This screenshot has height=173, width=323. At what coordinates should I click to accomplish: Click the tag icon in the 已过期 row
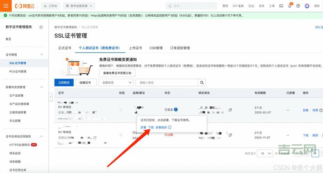[x=121, y=135]
